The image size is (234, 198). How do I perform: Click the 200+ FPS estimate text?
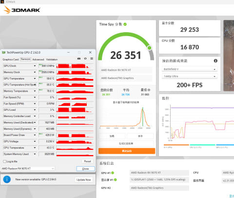190,85
